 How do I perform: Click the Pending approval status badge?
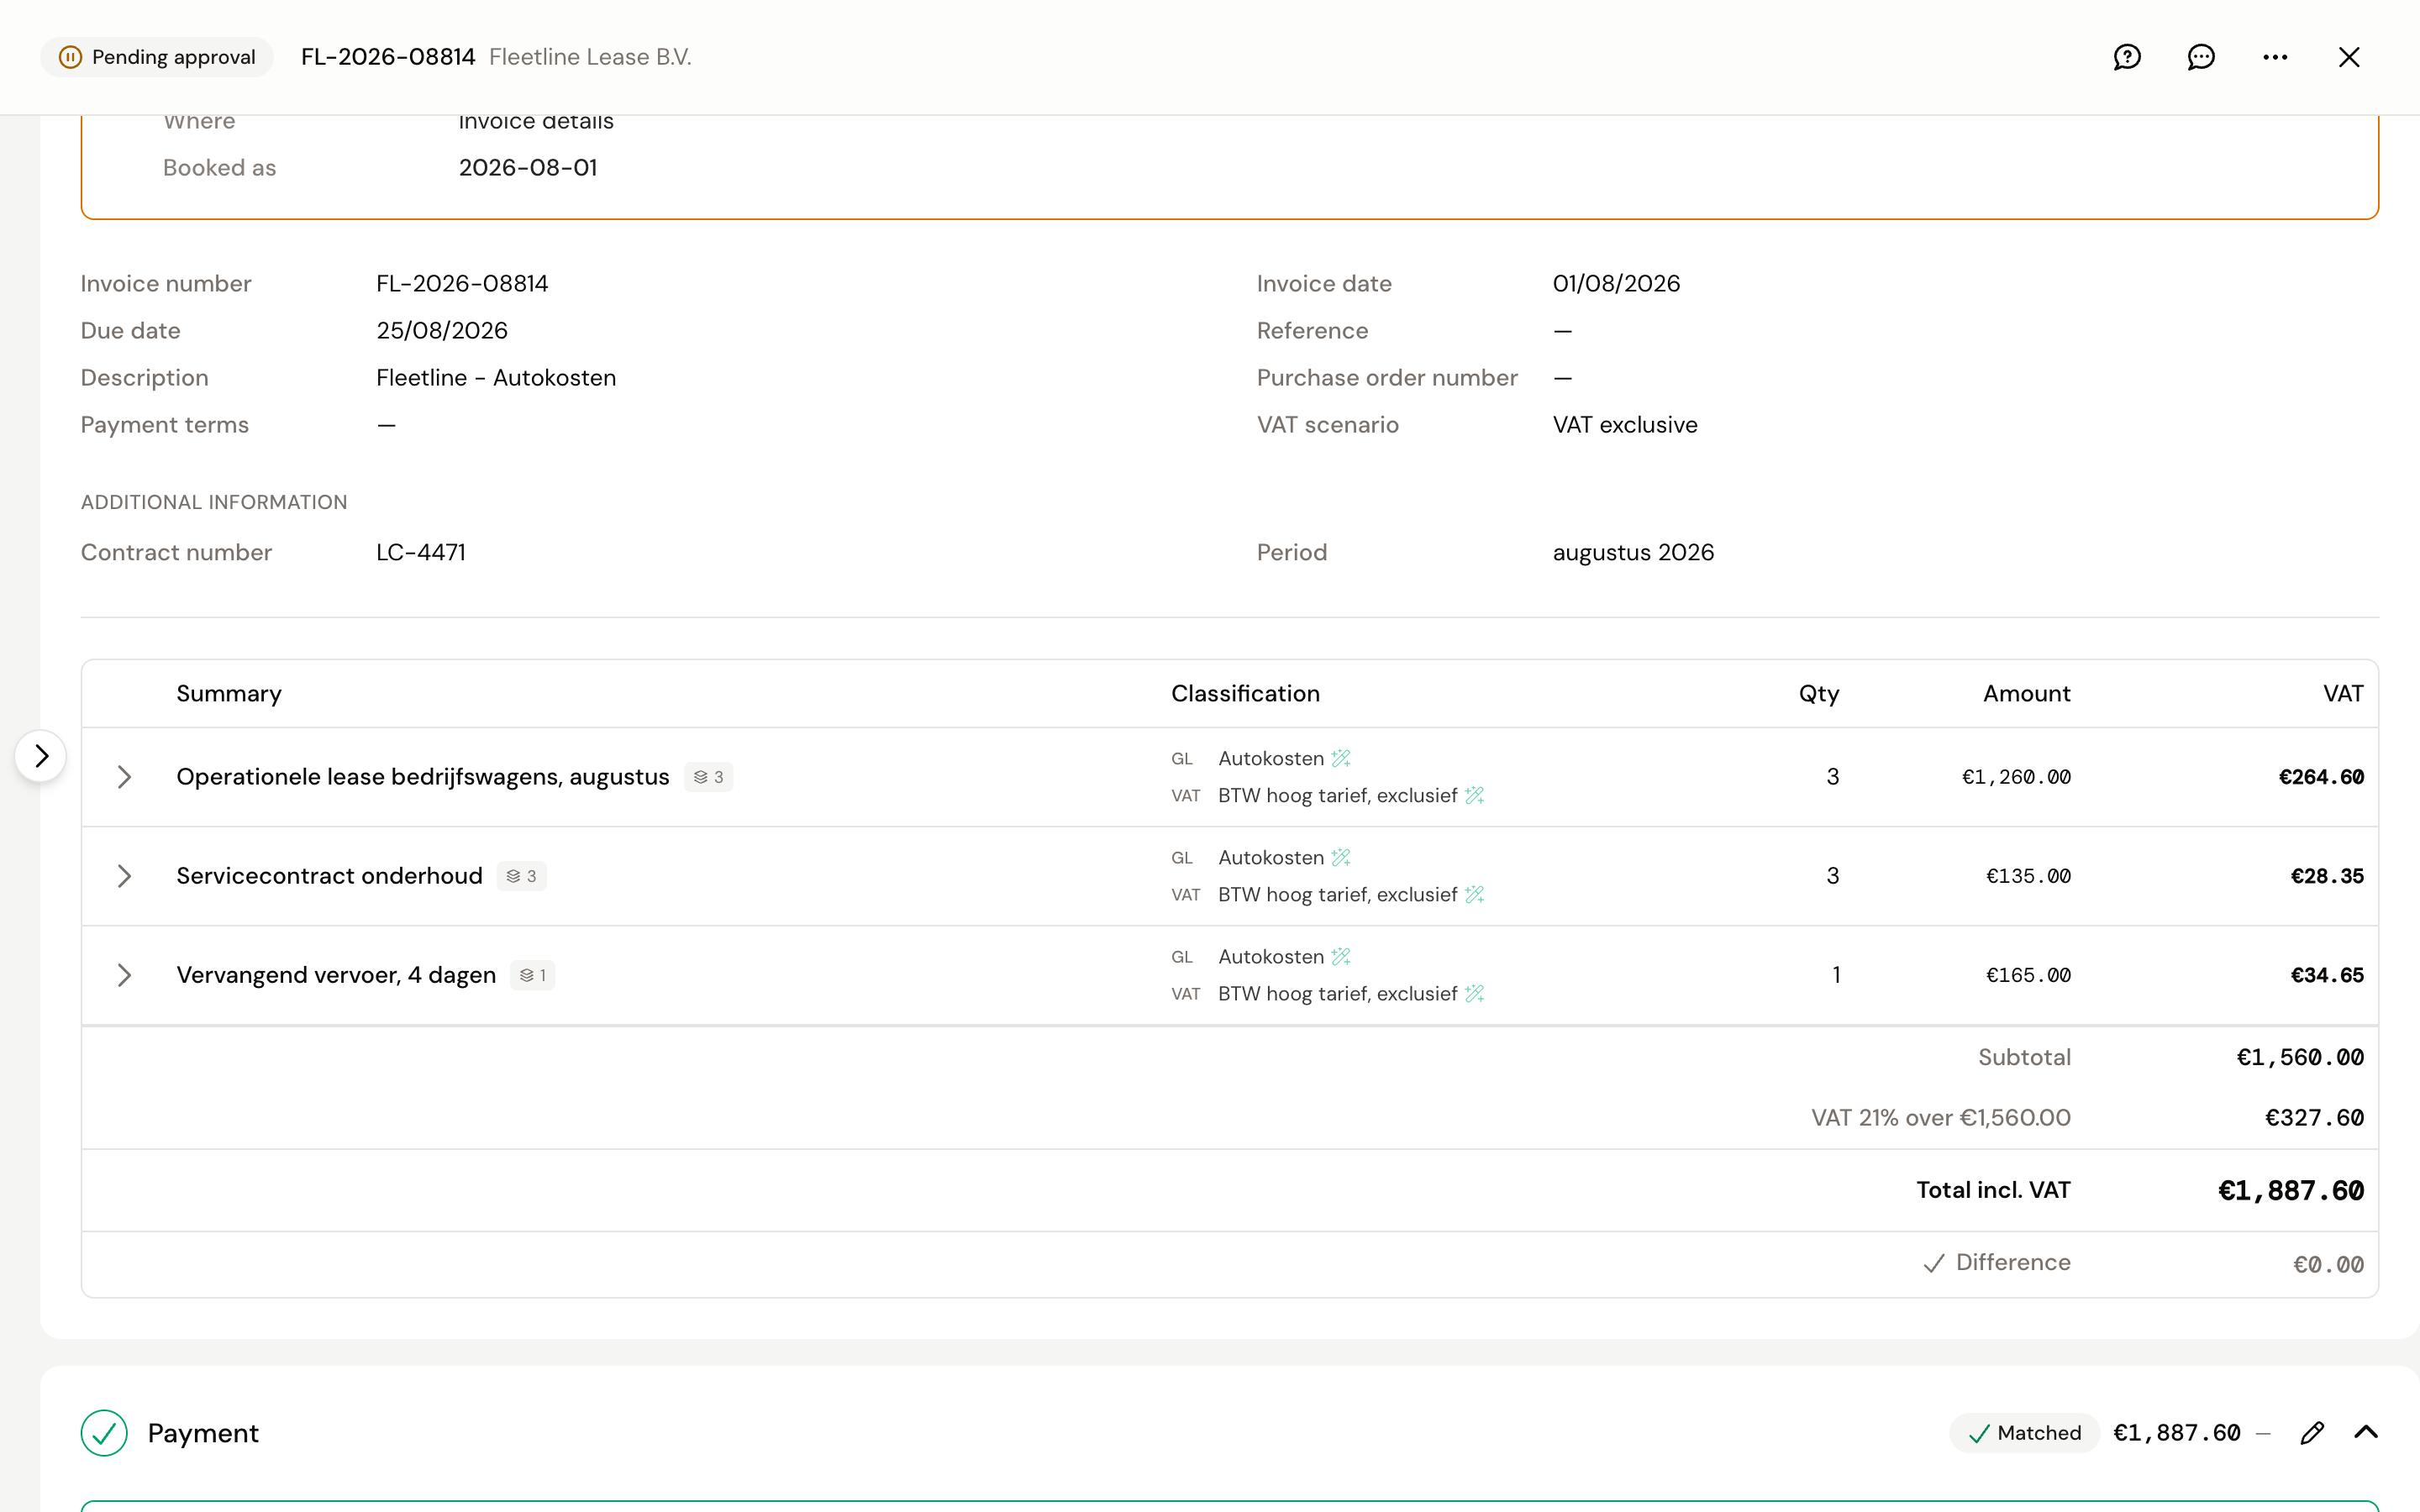pyautogui.click(x=157, y=57)
